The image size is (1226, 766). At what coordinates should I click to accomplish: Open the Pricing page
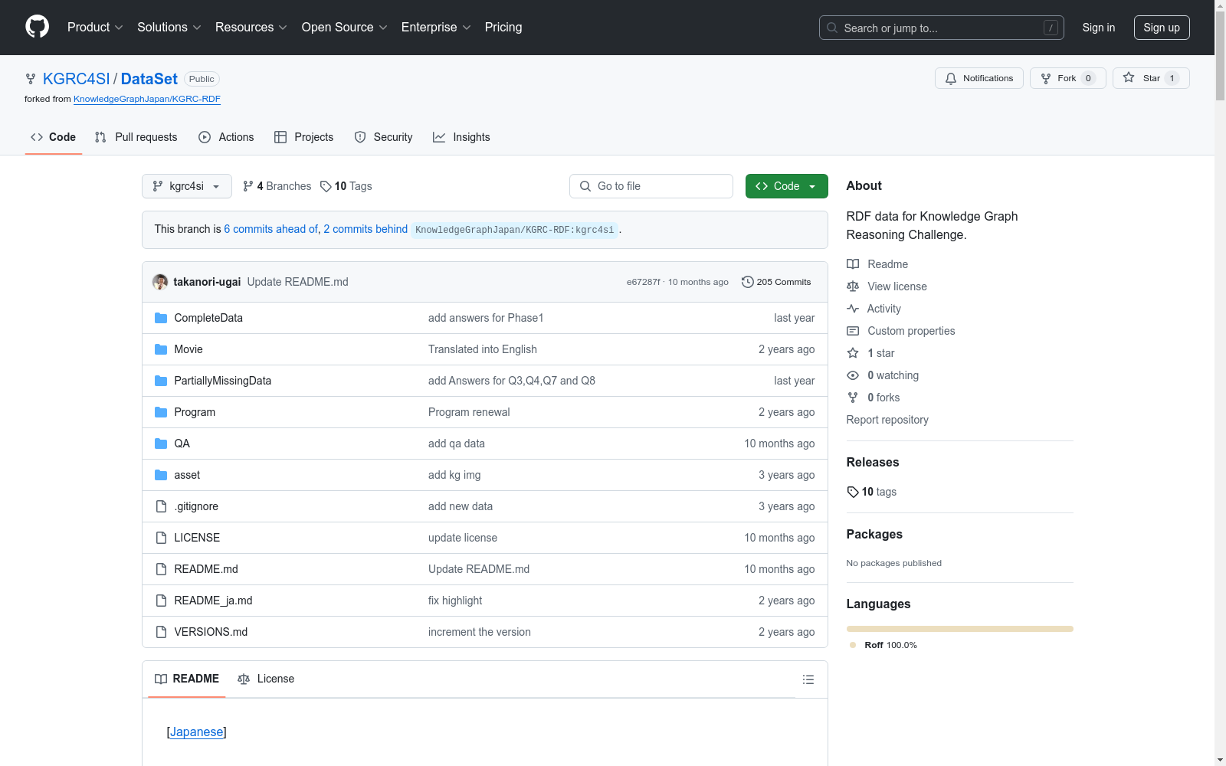click(x=503, y=27)
